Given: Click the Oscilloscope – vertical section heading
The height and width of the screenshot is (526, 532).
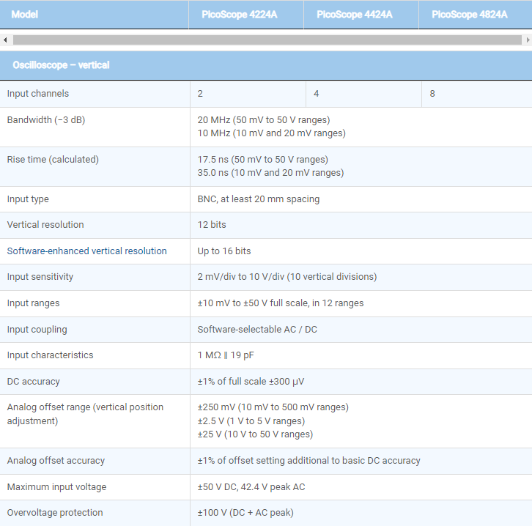Looking at the screenshot, I should 61,65.
